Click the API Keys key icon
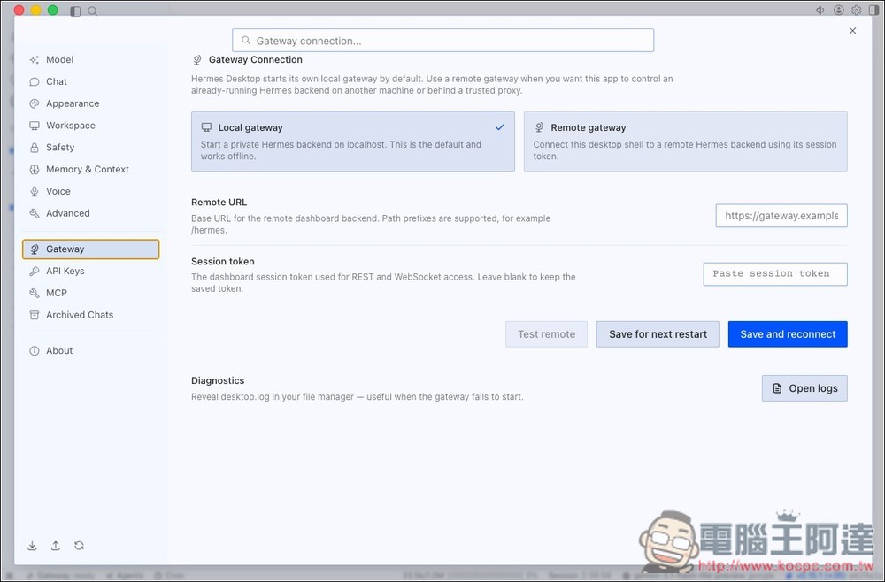This screenshot has height=582, width=885. coord(35,272)
